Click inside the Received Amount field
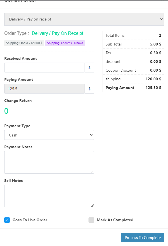Viewport: 168px width, 246px height. [44, 67]
